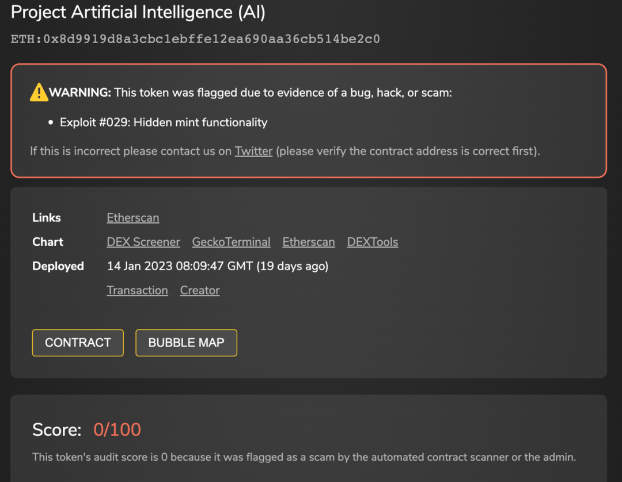
Task: Click the Exploit #029 hidden mint entry
Action: point(164,122)
